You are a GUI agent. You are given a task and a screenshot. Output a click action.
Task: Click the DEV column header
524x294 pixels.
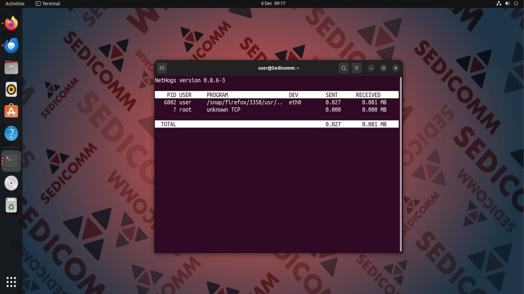point(293,95)
